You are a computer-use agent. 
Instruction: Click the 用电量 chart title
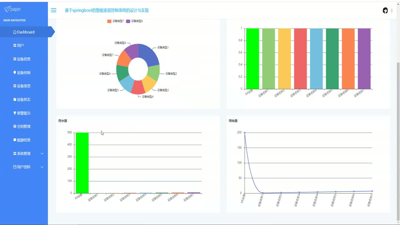[x=233, y=121]
